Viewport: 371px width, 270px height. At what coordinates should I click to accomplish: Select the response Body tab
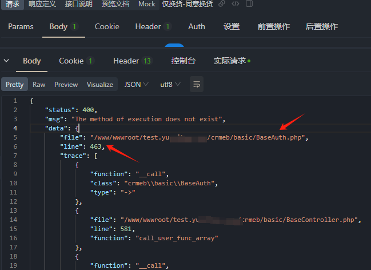[x=32, y=61]
